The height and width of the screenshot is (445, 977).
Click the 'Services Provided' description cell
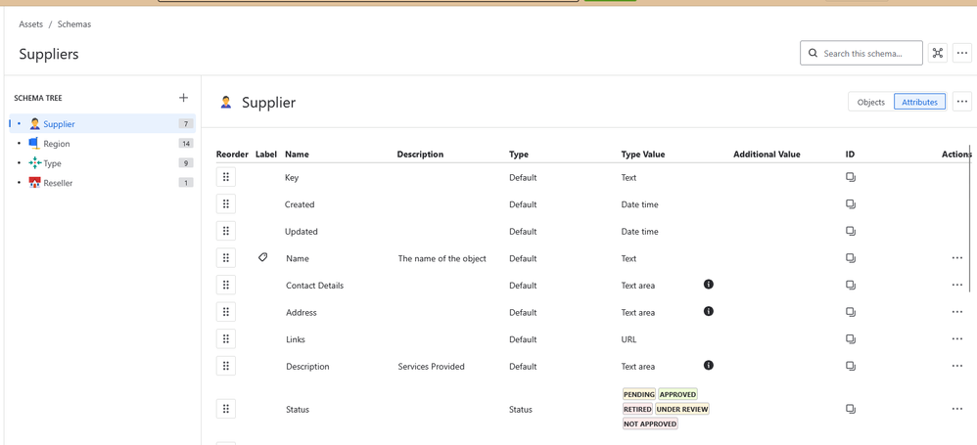click(x=431, y=367)
